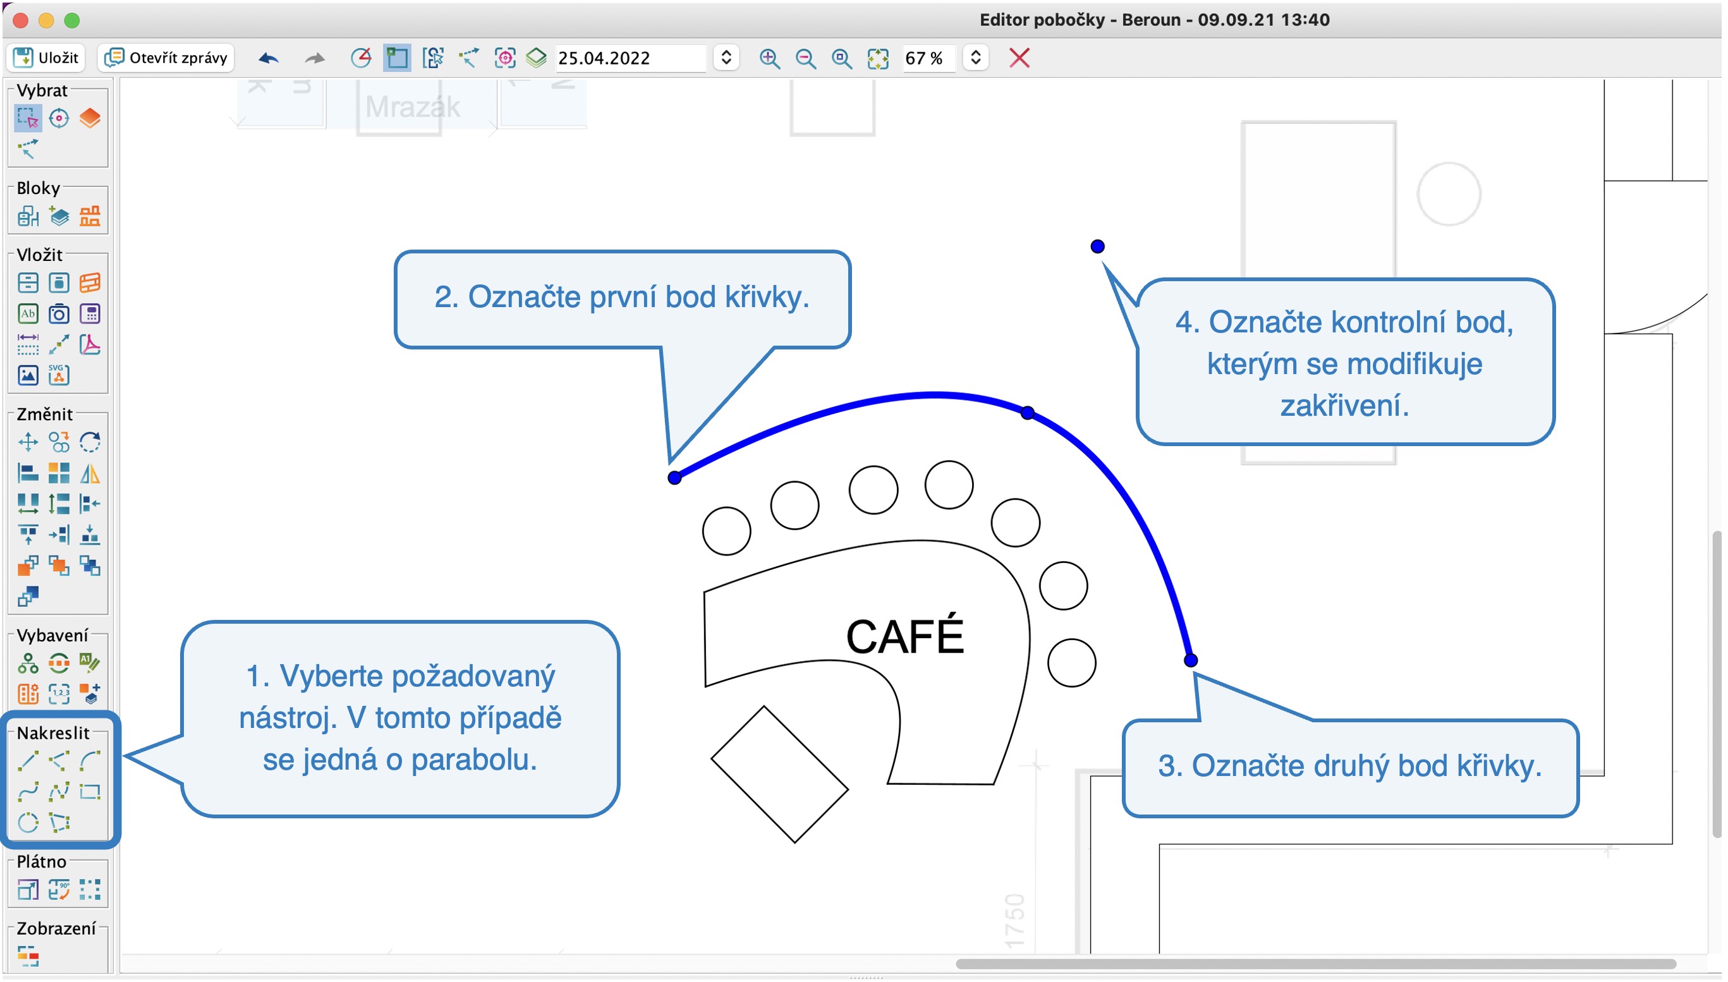Fit drawing to window icon
Image resolution: width=1728 pixels, height=982 pixels.
(x=878, y=59)
